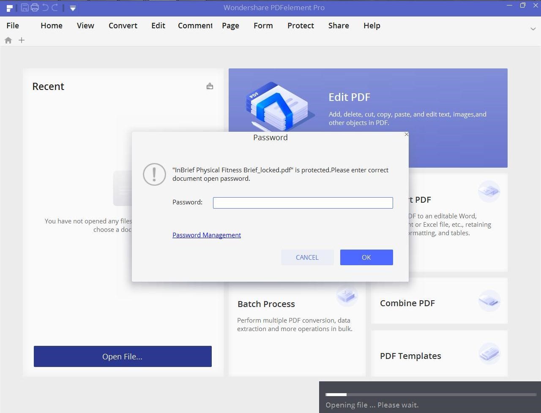541x413 pixels.
Task: Click the protected file message text
Action: pos(280,174)
